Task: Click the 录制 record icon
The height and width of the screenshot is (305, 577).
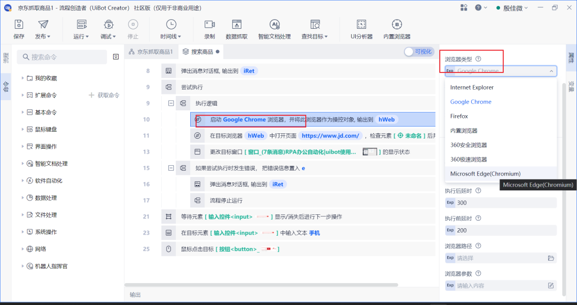Action: 209,25
